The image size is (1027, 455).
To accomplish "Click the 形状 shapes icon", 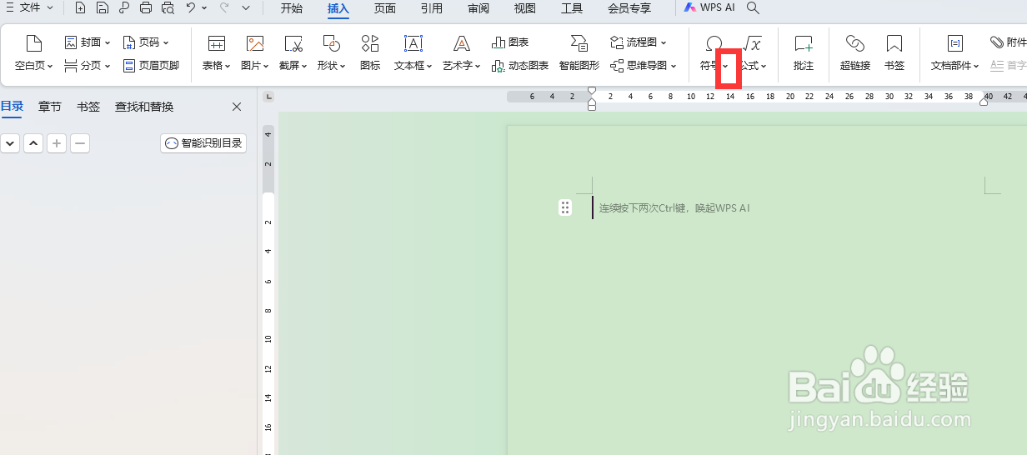I will [332, 44].
